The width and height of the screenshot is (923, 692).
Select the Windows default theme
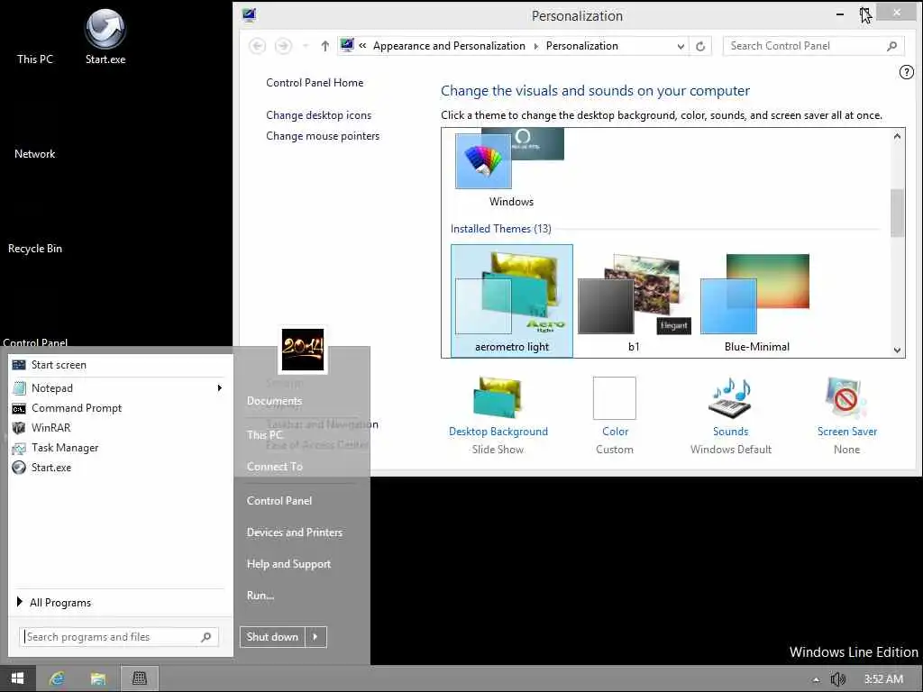(x=511, y=168)
